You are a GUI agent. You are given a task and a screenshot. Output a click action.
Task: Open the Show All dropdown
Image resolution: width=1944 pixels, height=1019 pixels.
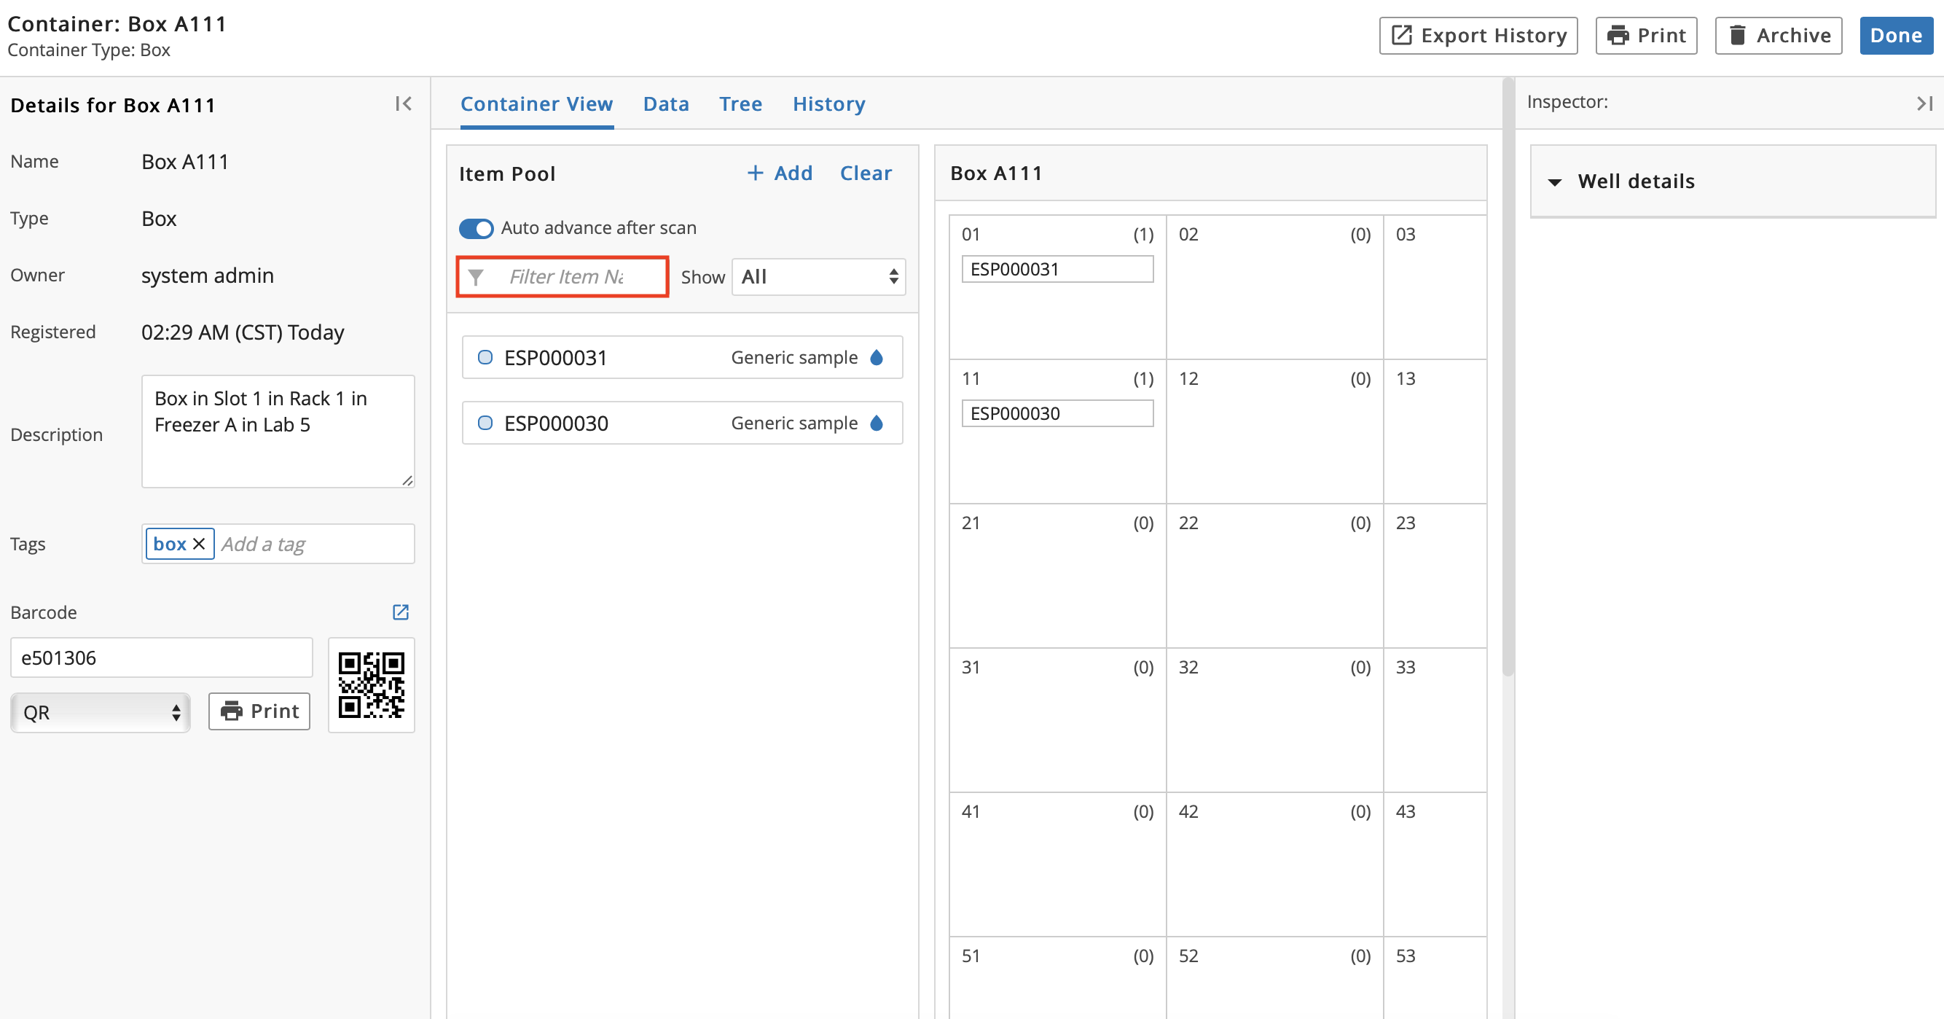point(819,277)
